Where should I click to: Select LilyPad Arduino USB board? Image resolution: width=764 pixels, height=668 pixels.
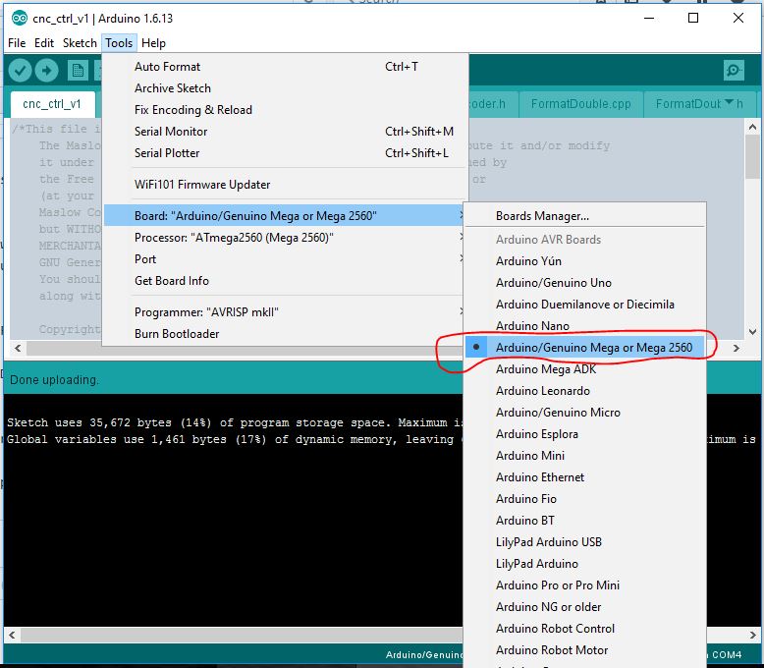(584, 542)
